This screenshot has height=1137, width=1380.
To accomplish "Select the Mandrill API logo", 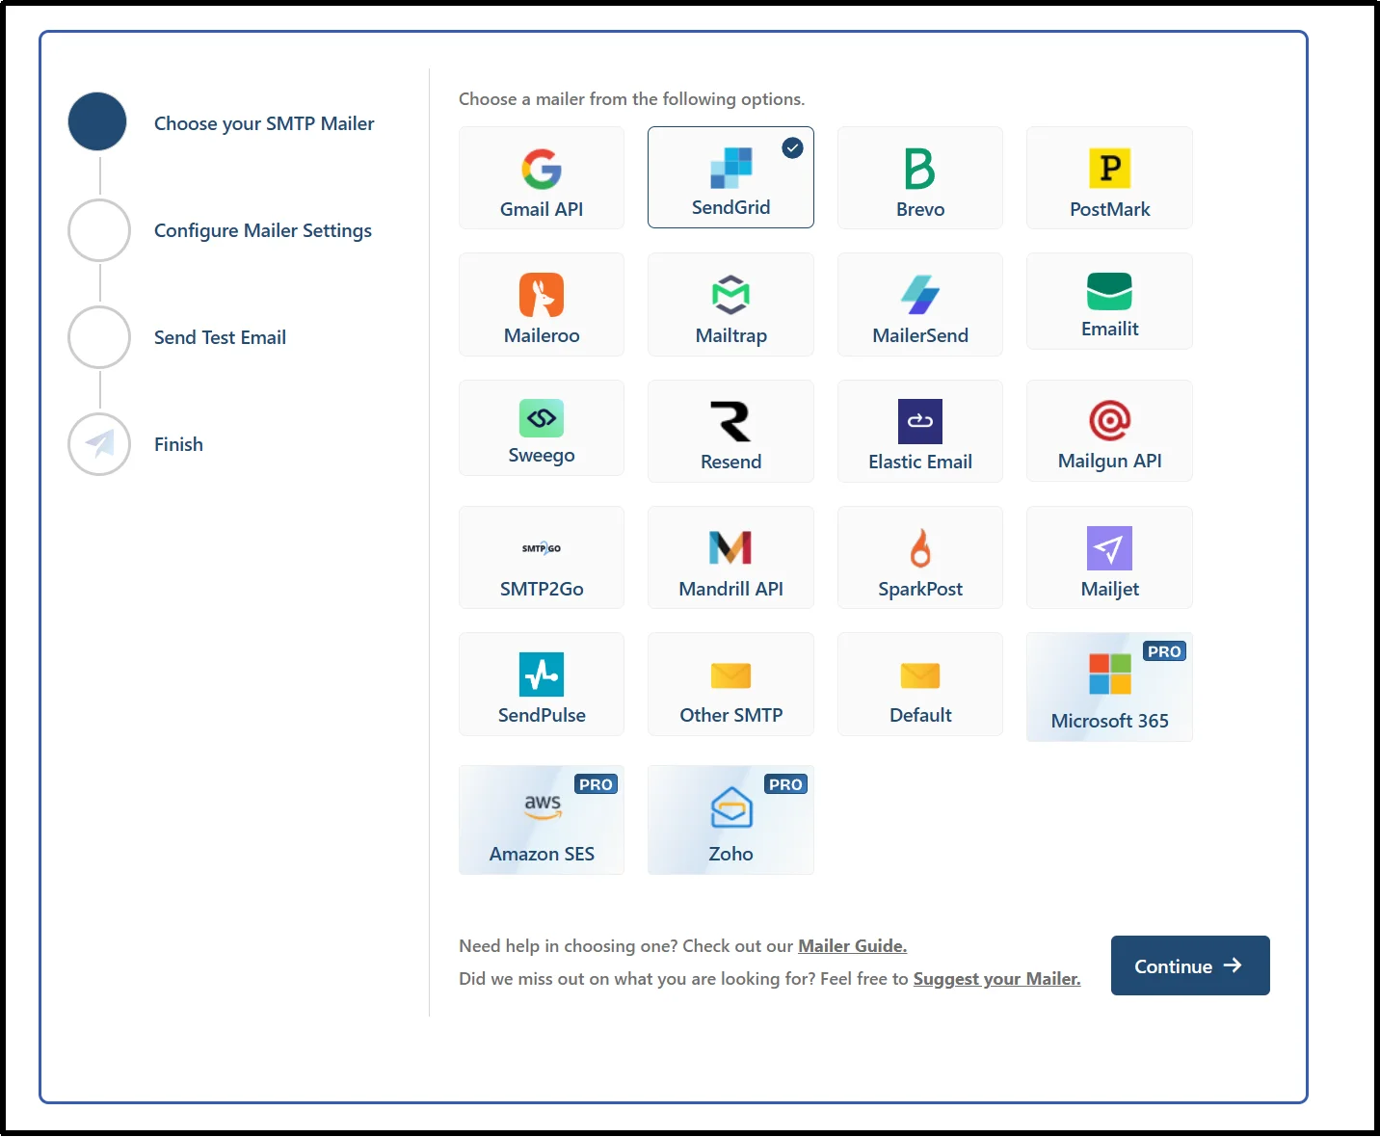I will pos(730,547).
